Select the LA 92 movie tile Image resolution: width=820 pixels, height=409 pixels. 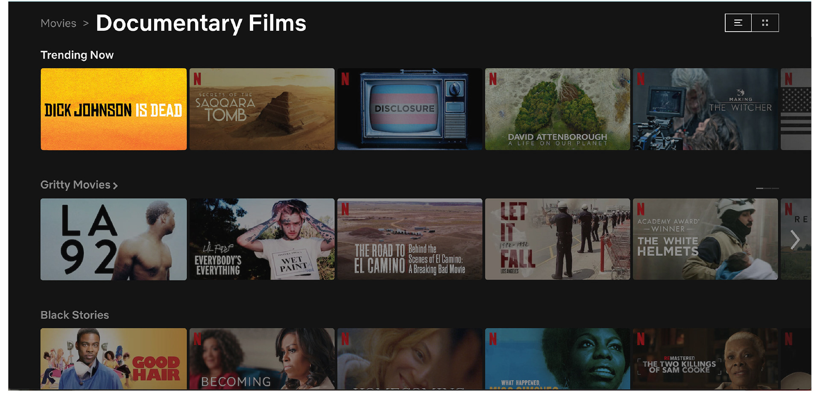114,239
